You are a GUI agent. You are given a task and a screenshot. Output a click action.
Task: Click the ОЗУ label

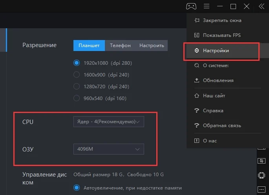[x=28, y=149]
